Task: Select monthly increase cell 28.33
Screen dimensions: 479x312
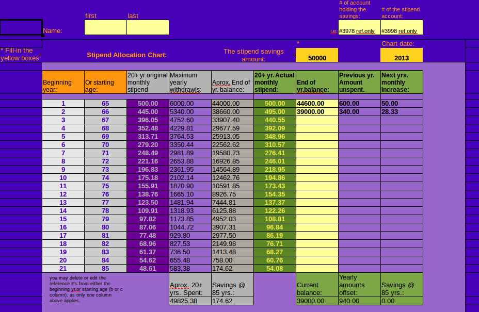Action: [402, 112]
